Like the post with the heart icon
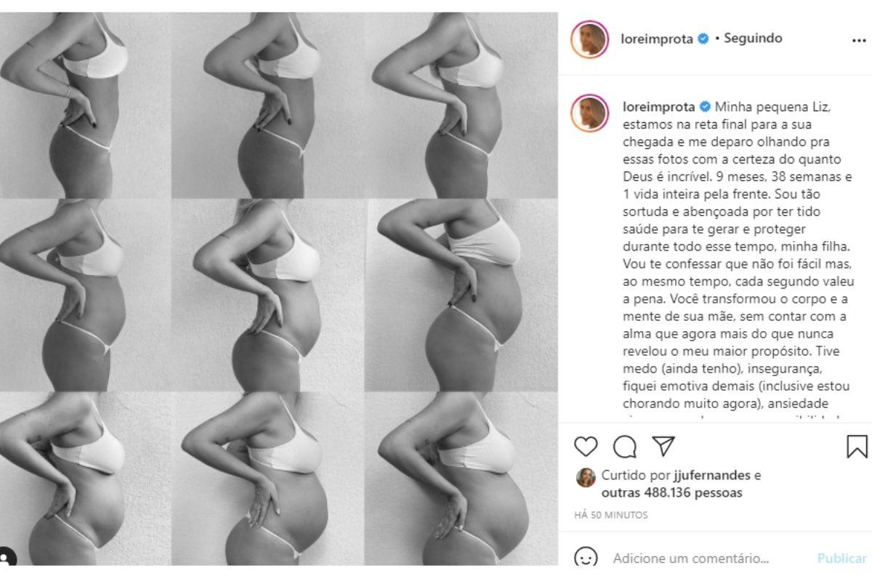 586,446
